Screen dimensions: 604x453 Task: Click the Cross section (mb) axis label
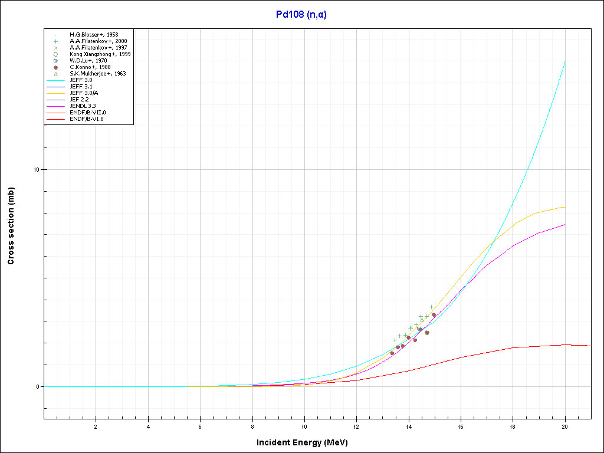point(11,226)
